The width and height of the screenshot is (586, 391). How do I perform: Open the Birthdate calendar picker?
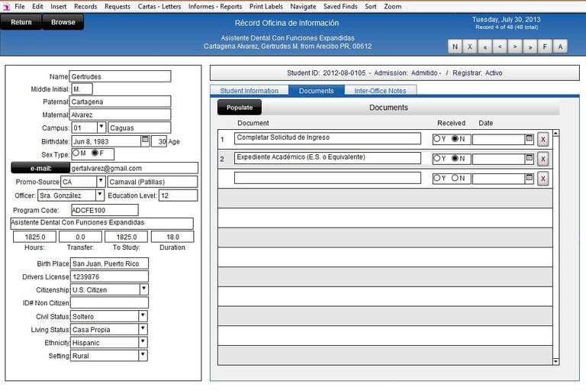[x=145, y=140]
